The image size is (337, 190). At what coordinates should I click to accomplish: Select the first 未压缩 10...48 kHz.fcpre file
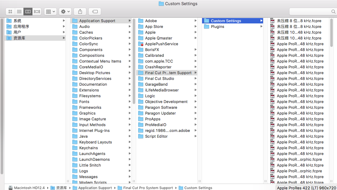[x=299, y=32]
